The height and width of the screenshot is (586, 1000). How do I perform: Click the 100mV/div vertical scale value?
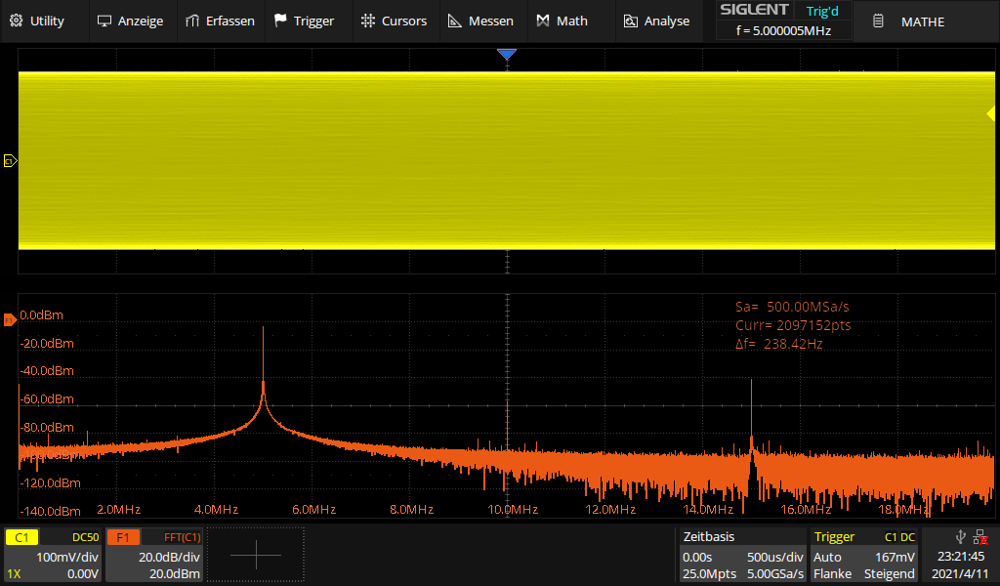[x=67, y=557]
